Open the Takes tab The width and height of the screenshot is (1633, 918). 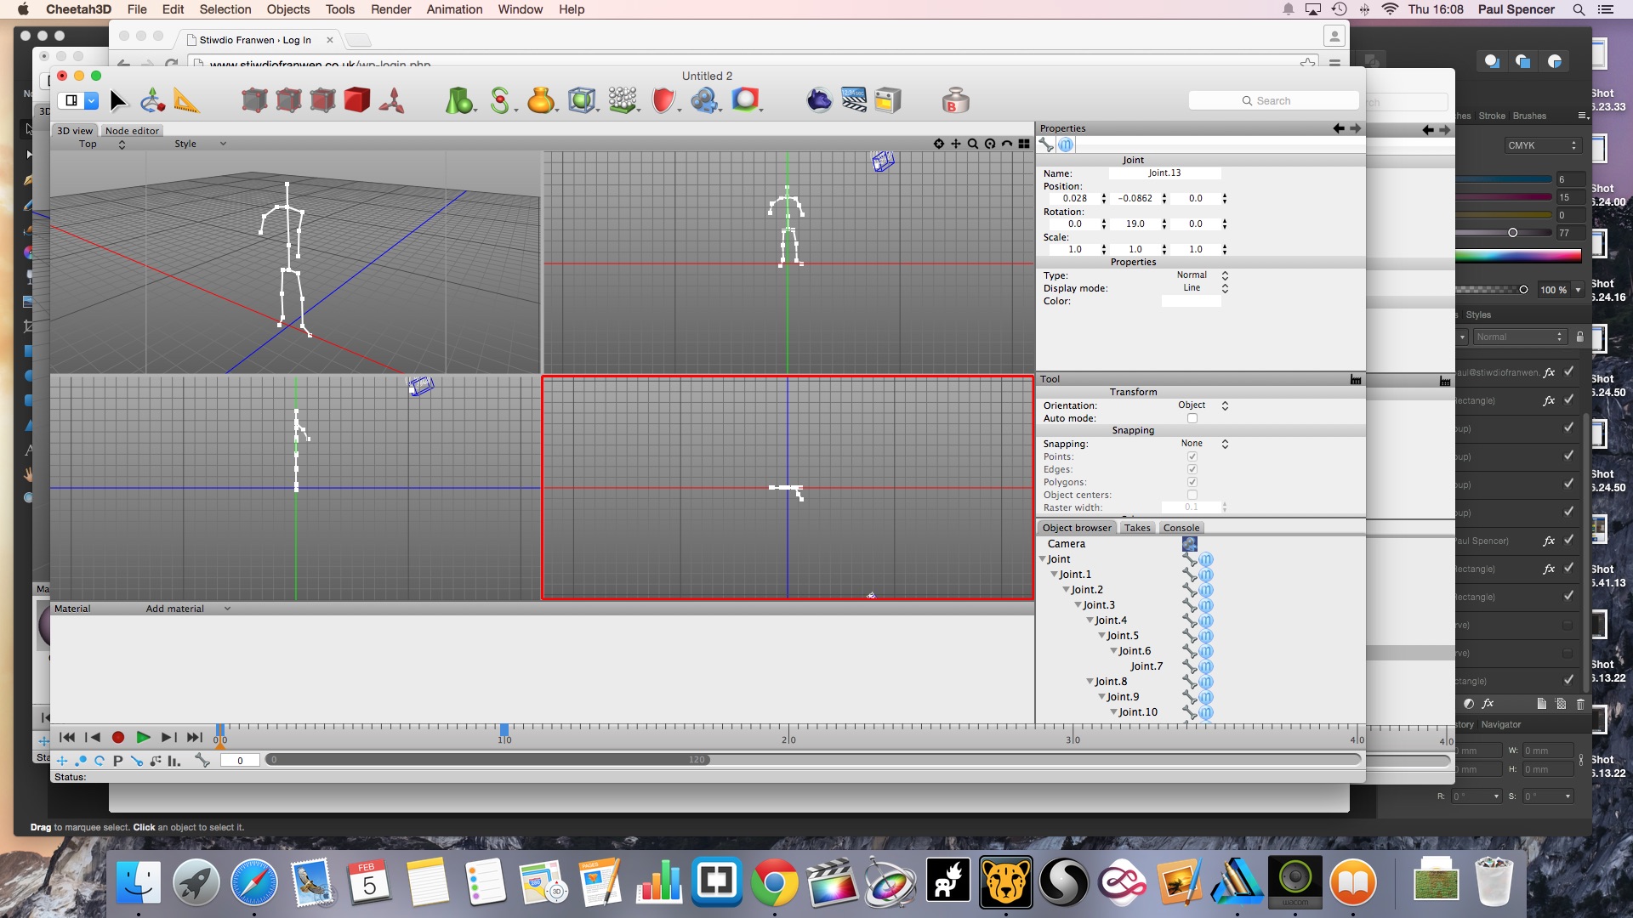1136,528
